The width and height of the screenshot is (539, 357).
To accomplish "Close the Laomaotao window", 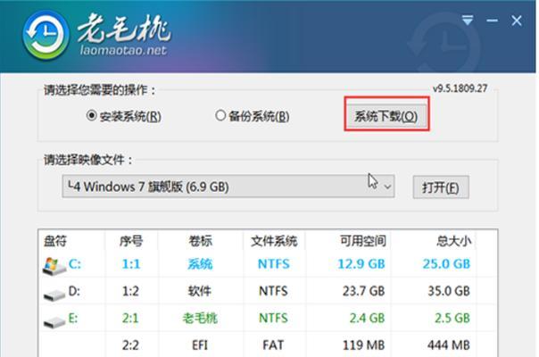I will 517,21.
